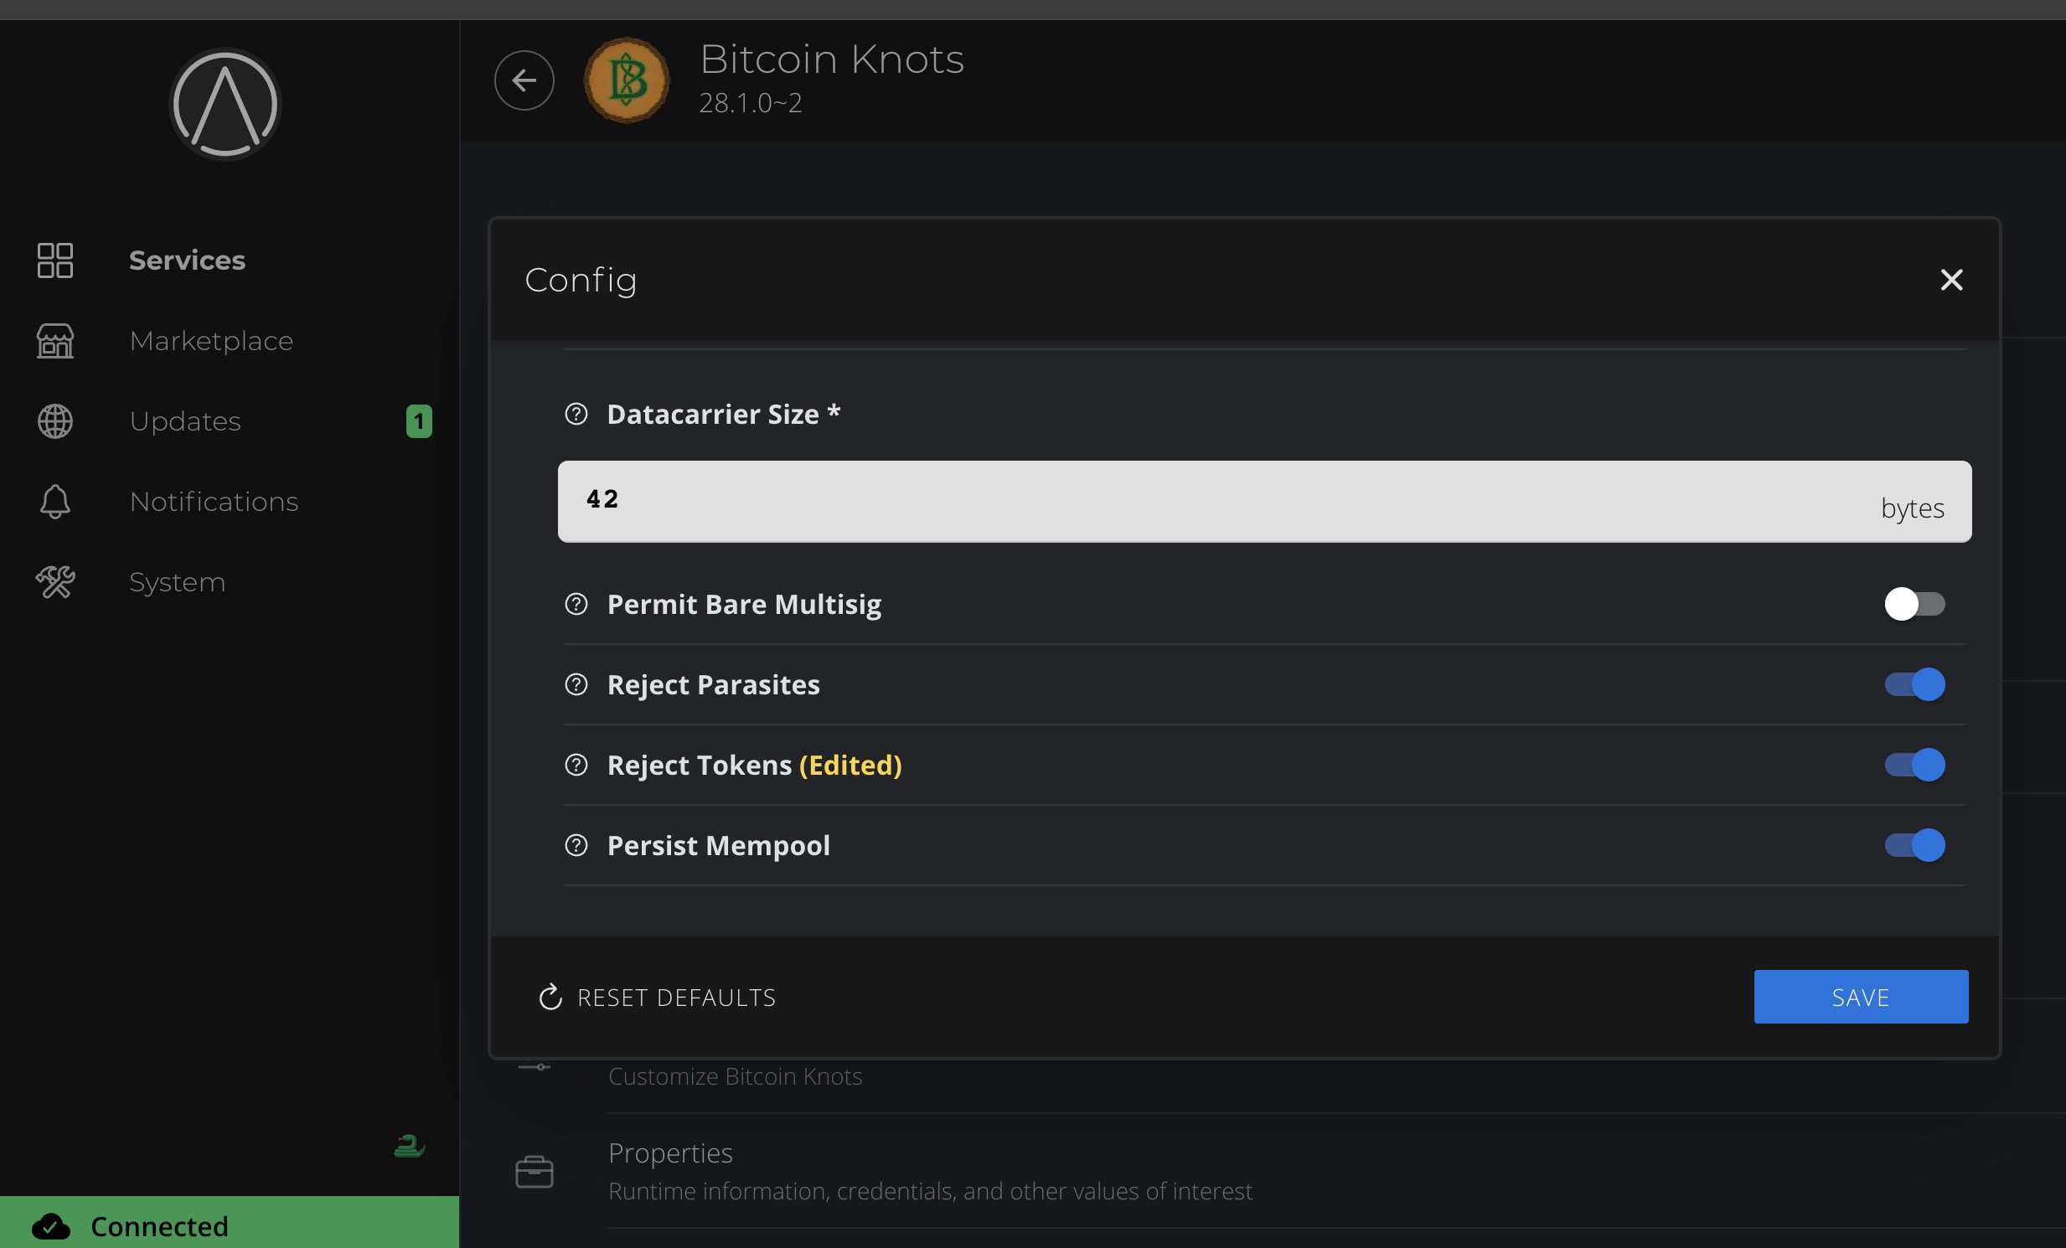Image resolution: width=2066 pixels, height=1248 pixels.
Task: Click the System tools icon
Action: point(55,581)
